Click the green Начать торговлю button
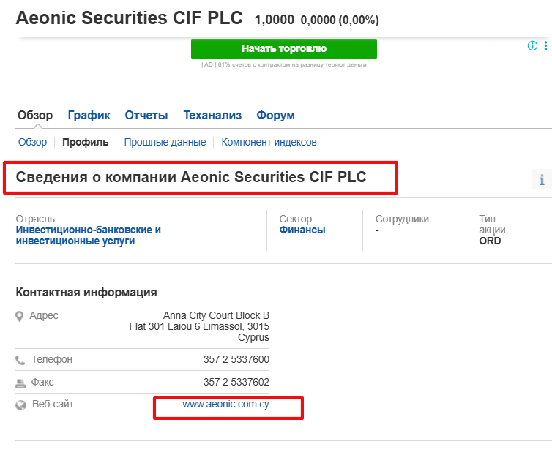The height and width of the screenshot is (455, 552). coord(283,49)
